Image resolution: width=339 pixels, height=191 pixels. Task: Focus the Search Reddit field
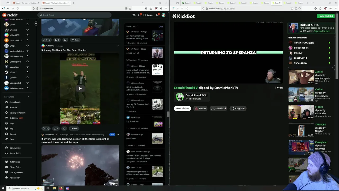coord(74,15)
